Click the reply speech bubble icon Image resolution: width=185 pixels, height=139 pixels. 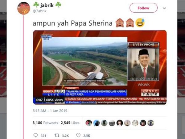pos(35,135)
